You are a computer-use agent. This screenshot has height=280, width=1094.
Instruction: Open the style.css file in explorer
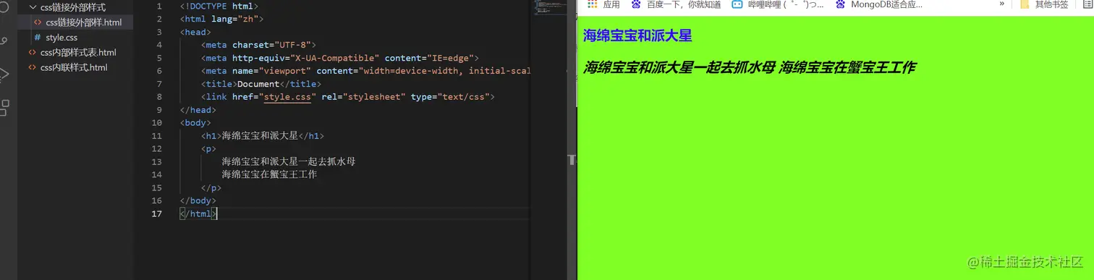[56, 37]
